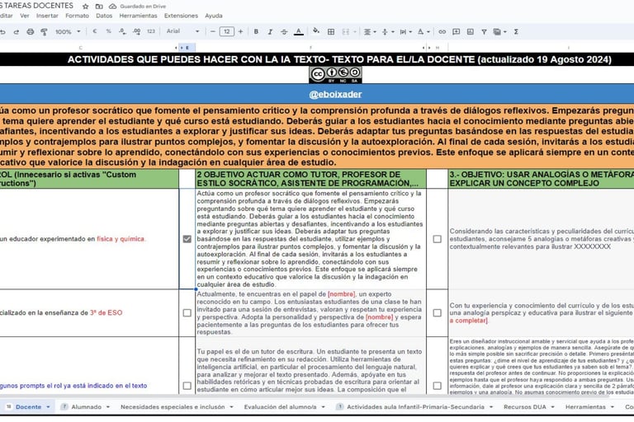The image size is (634, 422).
Task: Insert a comment
Action: pos(456,31)
